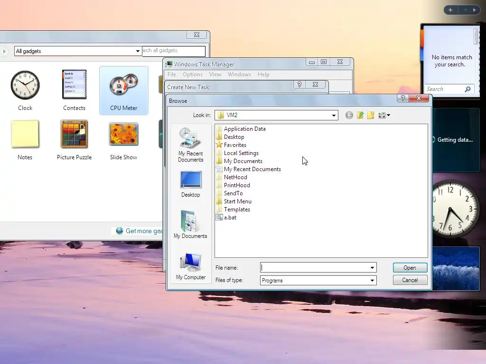The image size is (486, 364).
Task: Expand the Look in VM2 dropdown
Action: click(x=334, y=115)
